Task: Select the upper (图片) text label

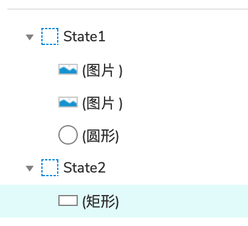Action: [x=102, y=70]
